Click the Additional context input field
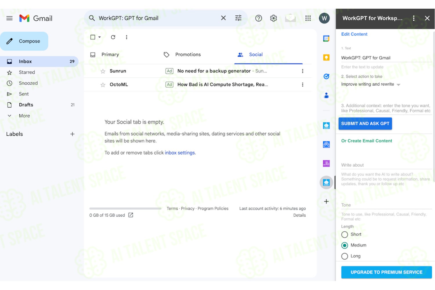 (387, 108)
